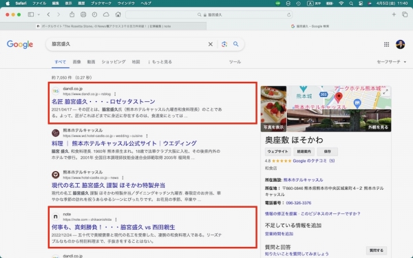Open the Apple menu
Image resolution: width=413 pixels, height=258 pixels.
tap(8, 3)
